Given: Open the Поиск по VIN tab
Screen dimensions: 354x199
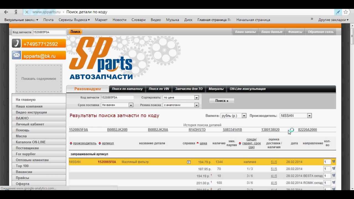Looking at the screenshot, I should (x=159, y=89).
